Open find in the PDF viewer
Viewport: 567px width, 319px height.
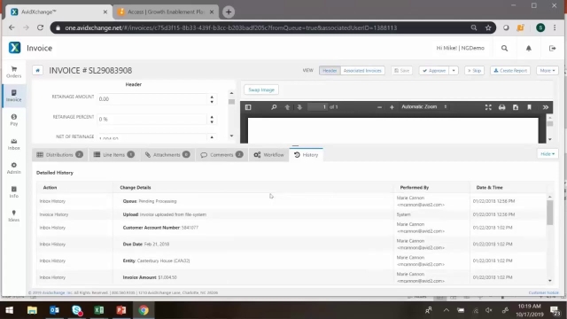pyautogui.click(x=274, y=107)
